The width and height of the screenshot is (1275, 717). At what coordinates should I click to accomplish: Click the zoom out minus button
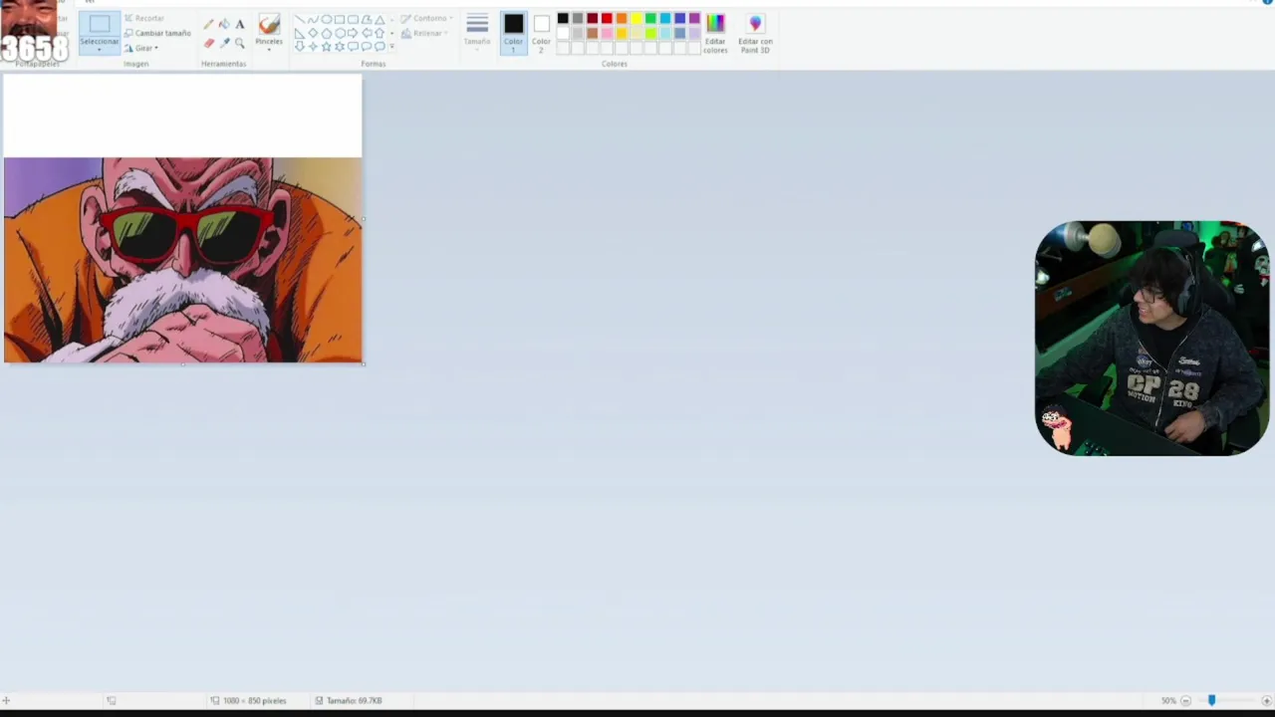tap(1185, 700)
